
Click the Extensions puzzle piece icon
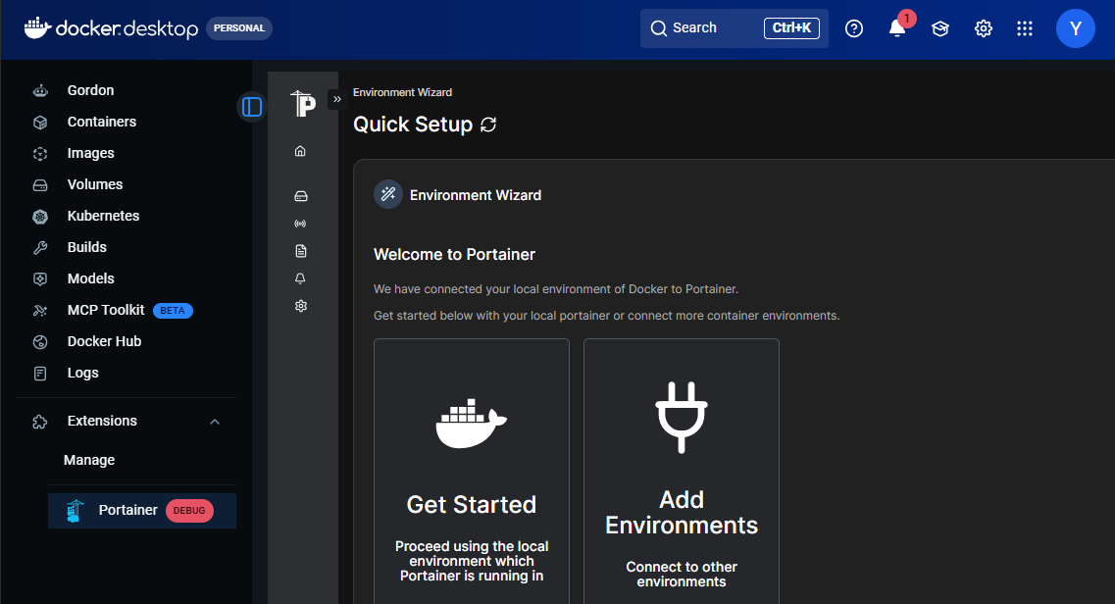pos(40,422)
